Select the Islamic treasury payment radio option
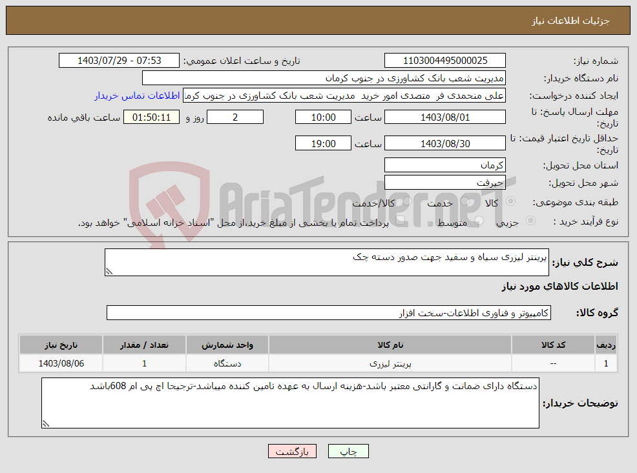 [401, 221]
